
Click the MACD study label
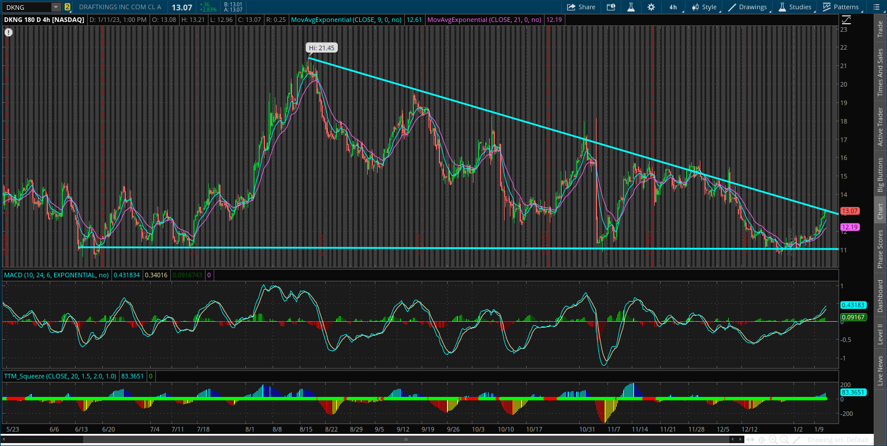pyautogui.click(x=56, y=275)
